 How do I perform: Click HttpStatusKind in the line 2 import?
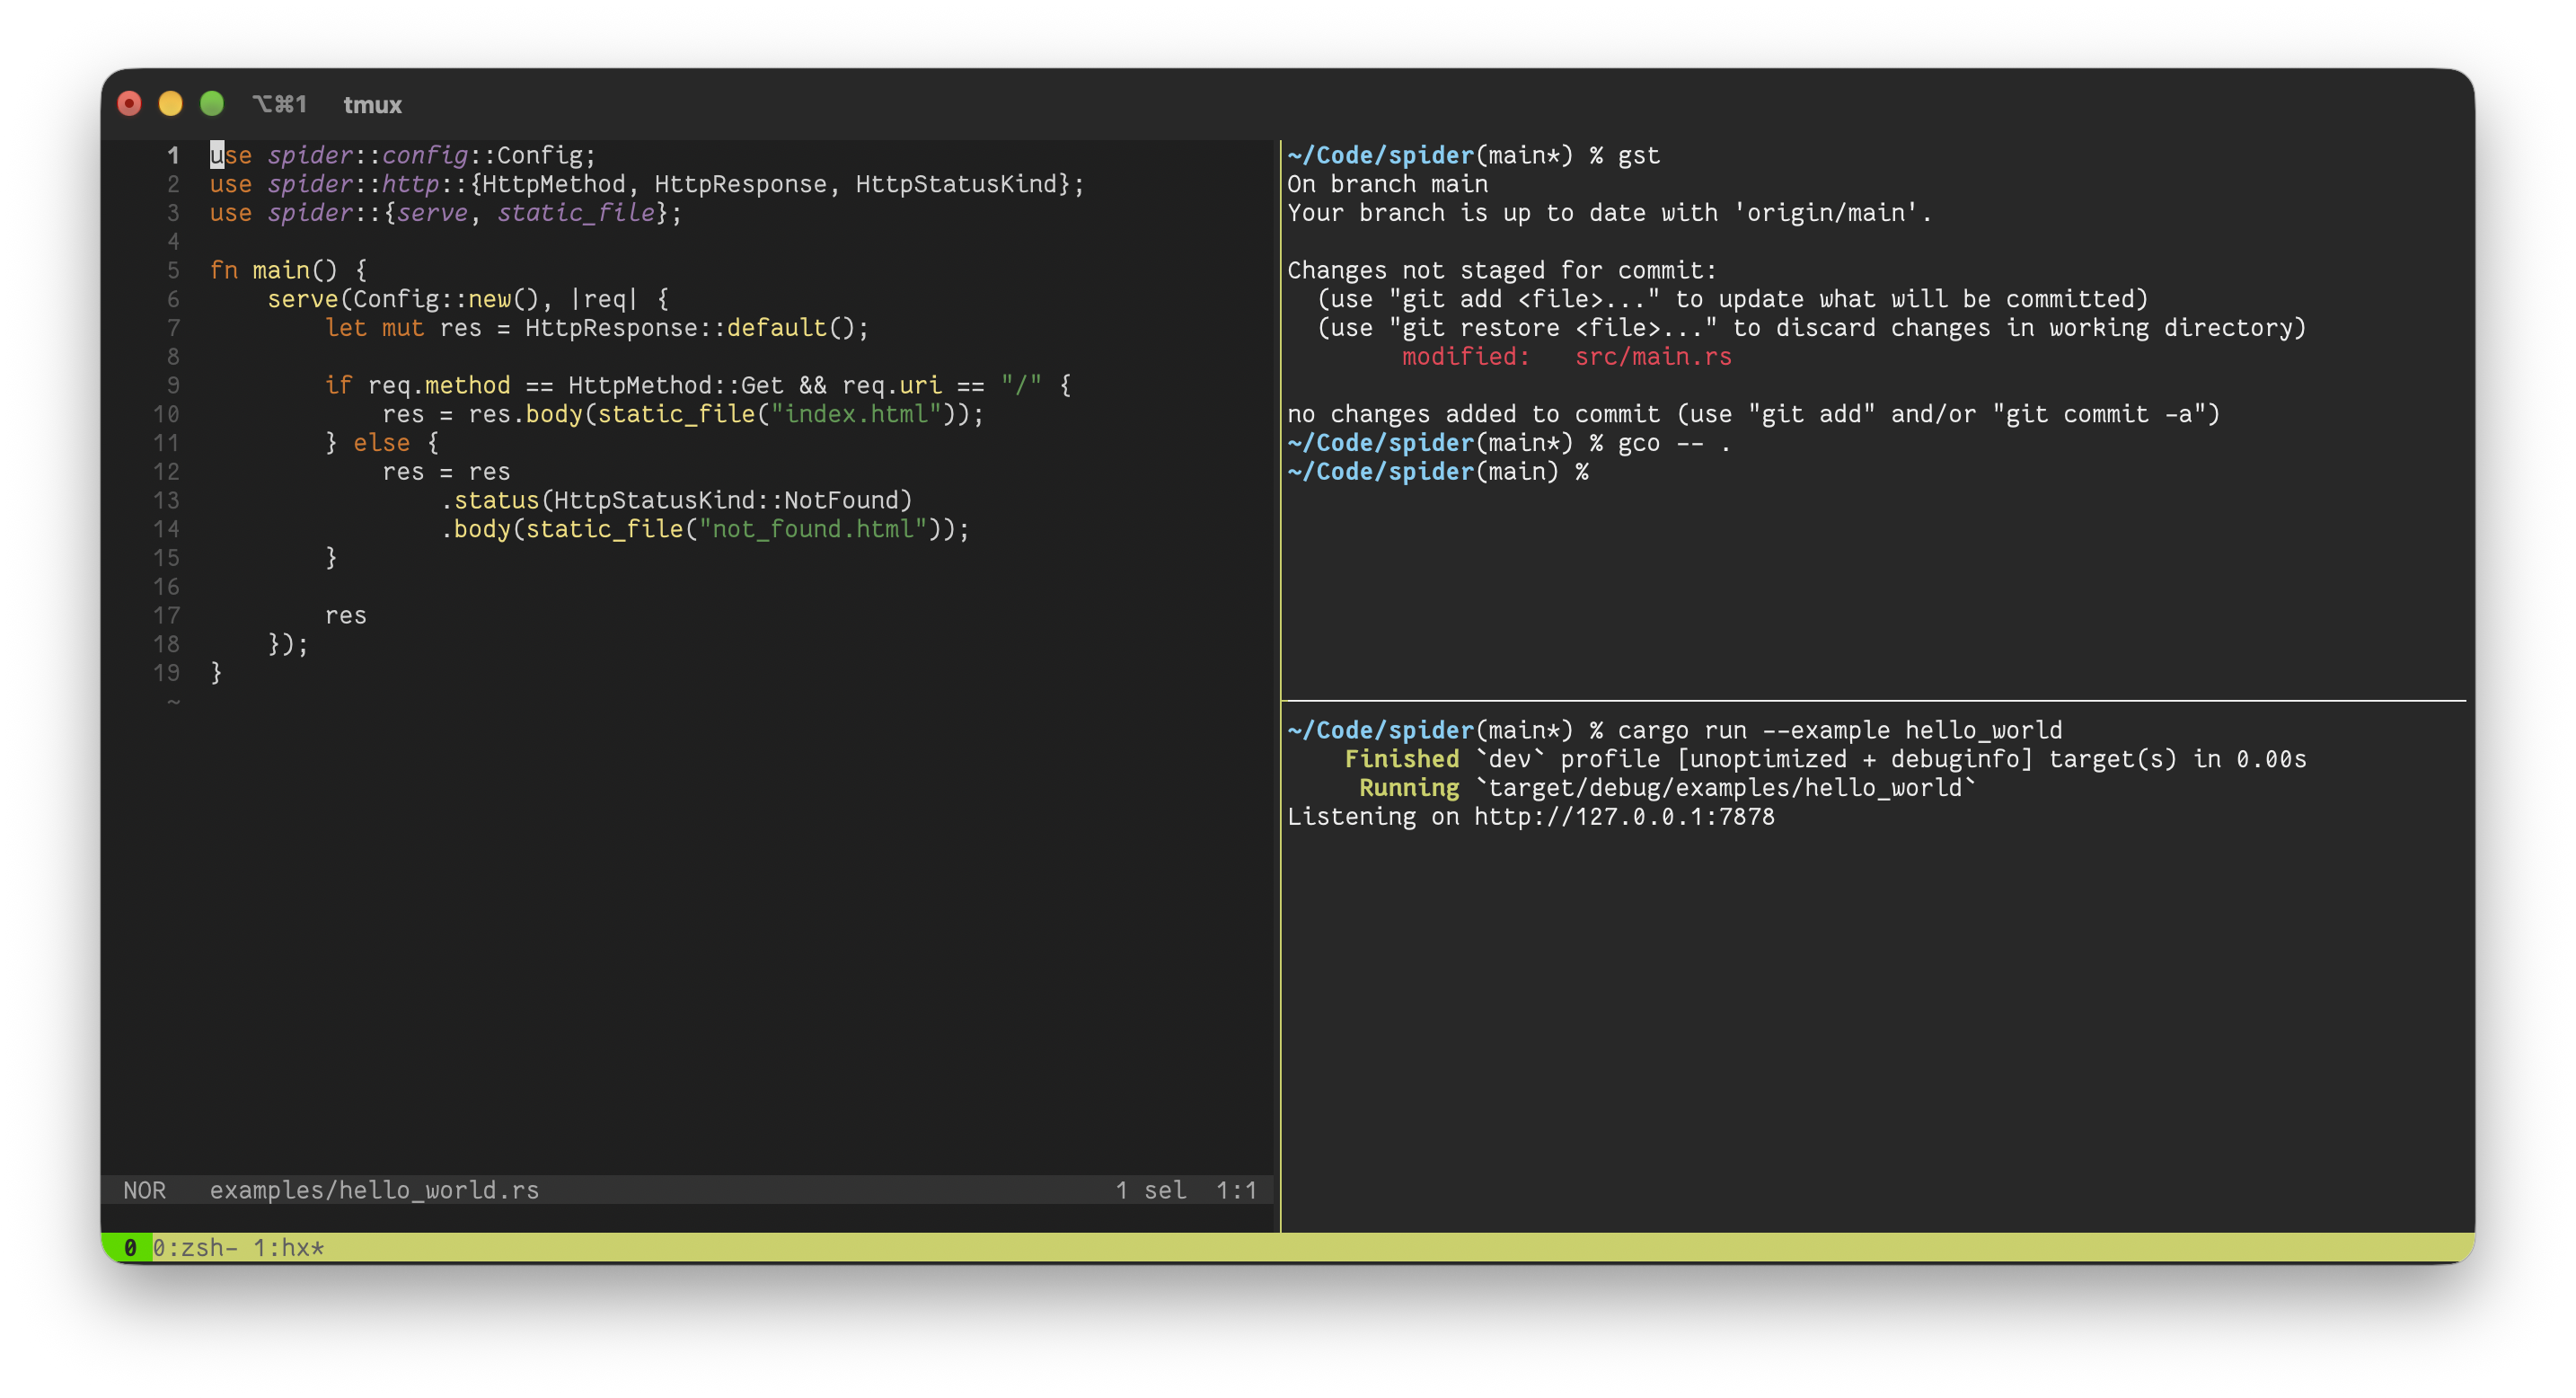coord(956,184)
